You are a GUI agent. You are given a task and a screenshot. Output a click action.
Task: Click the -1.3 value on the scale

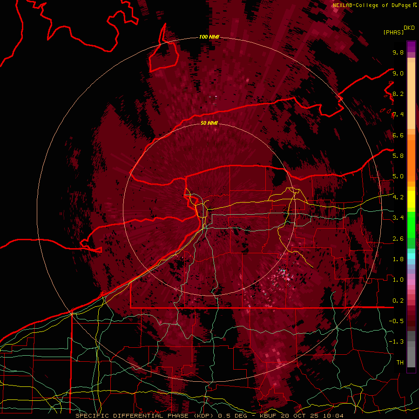396,342
